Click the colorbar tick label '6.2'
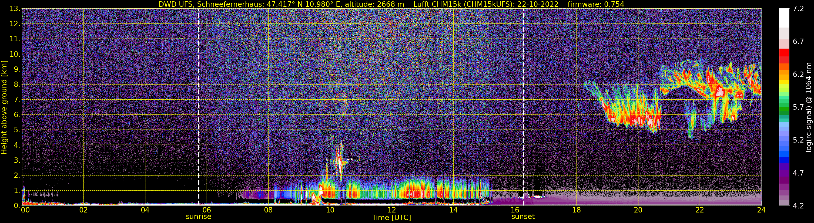The height and width of the screenshot is (223, 814). pos(798,74)
